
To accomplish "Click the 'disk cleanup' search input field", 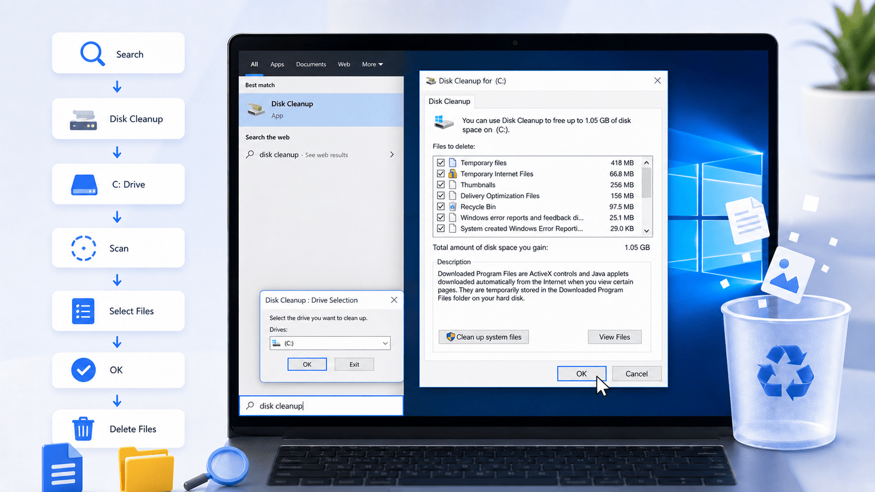I will [322, 406].
